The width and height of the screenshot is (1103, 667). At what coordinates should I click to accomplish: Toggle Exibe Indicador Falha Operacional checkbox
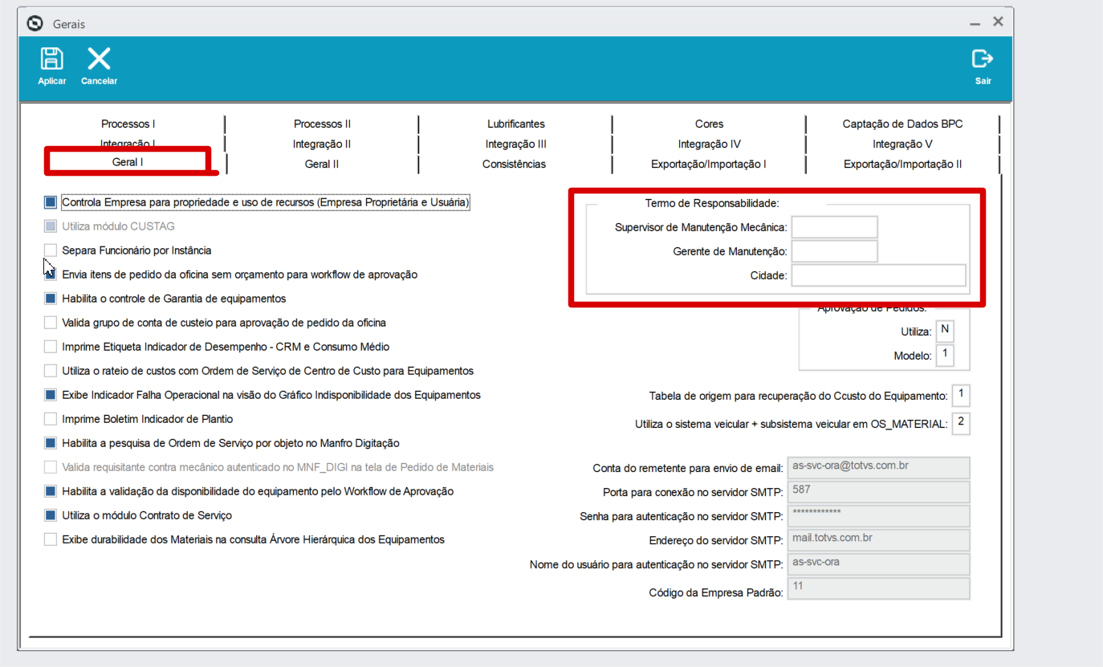51,395
